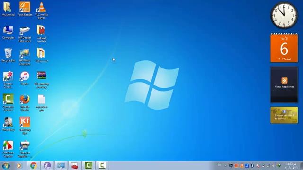This screenshot has height=170, width=303.
Task: Click the EN language indicator in the tray
Action: click(x=219, y=165)
